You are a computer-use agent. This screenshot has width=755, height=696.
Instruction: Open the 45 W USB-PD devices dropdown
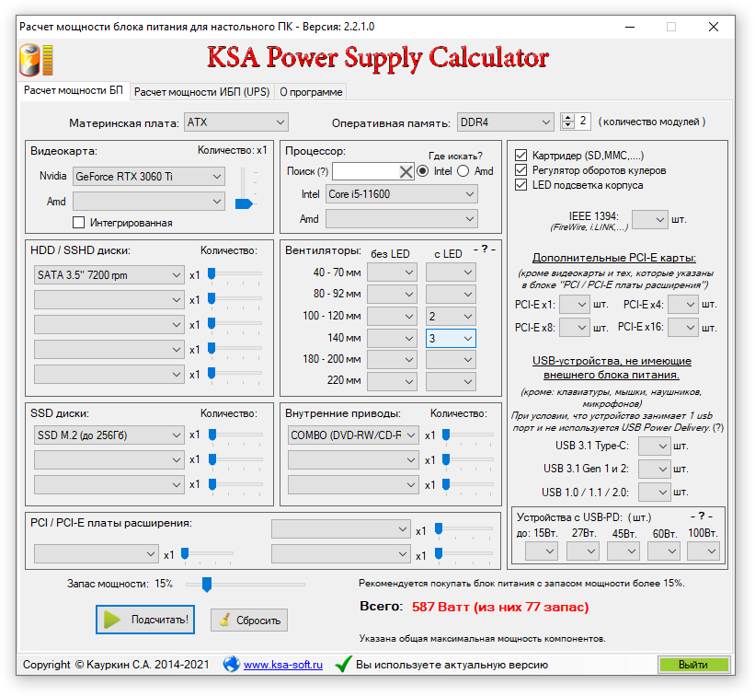(623, 551)
